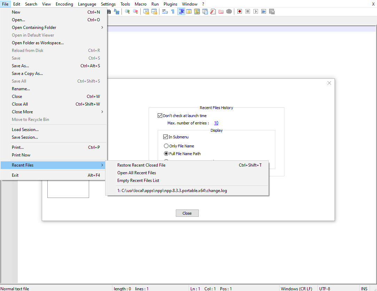Toggle the Word wrap toolbar icon

(165, 12)
